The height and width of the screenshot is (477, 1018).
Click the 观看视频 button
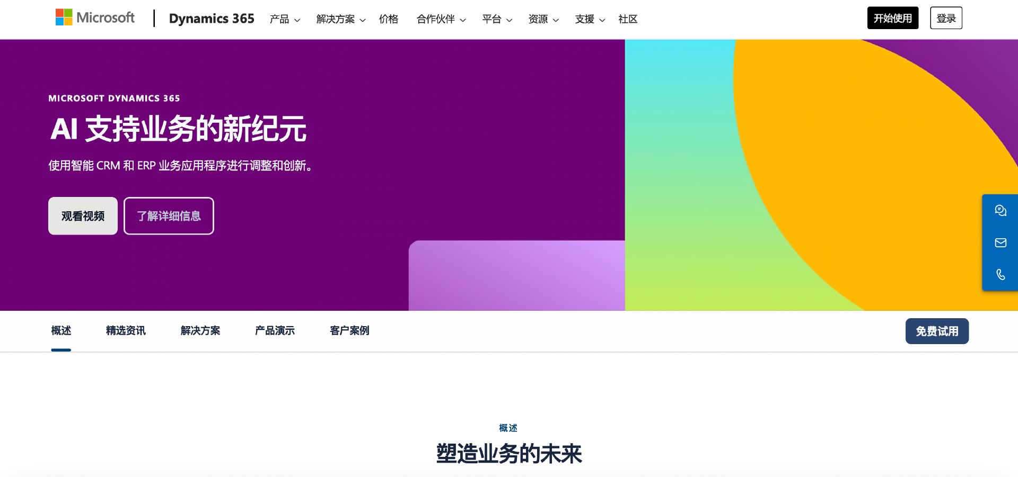pyautogui.click(x=83, y=216)
